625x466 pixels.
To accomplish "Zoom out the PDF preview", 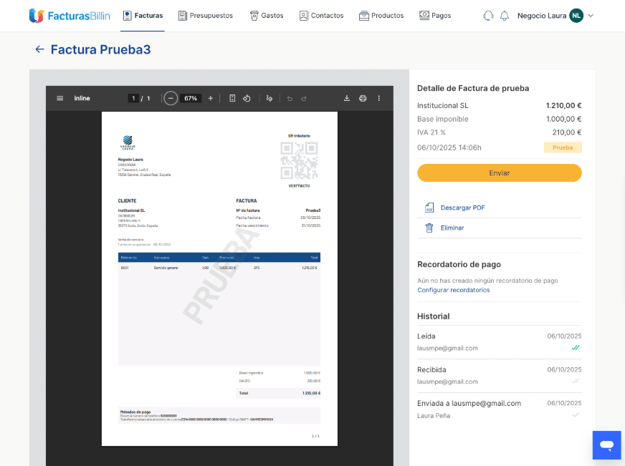I will [171, 98].
